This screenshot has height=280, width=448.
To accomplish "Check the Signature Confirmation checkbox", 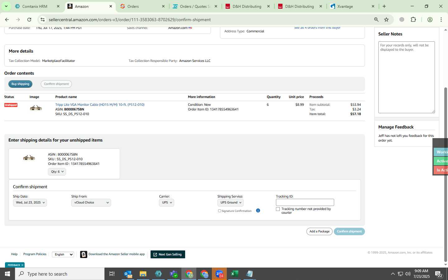I will 220,211.
